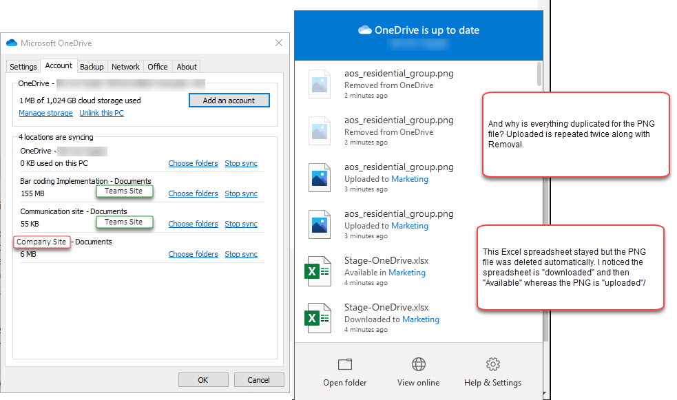This screenshot has width=677, height=400.
Task: Click the OneDrive activity list scrollbar
Action: click(539, 74)
